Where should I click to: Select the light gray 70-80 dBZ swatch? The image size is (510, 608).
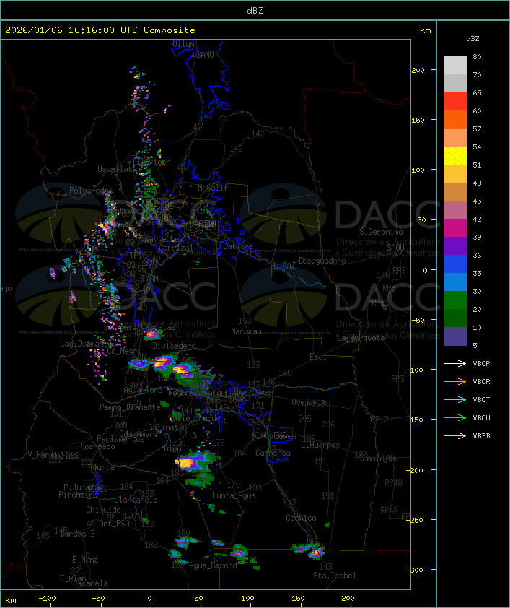pos(455,66)
